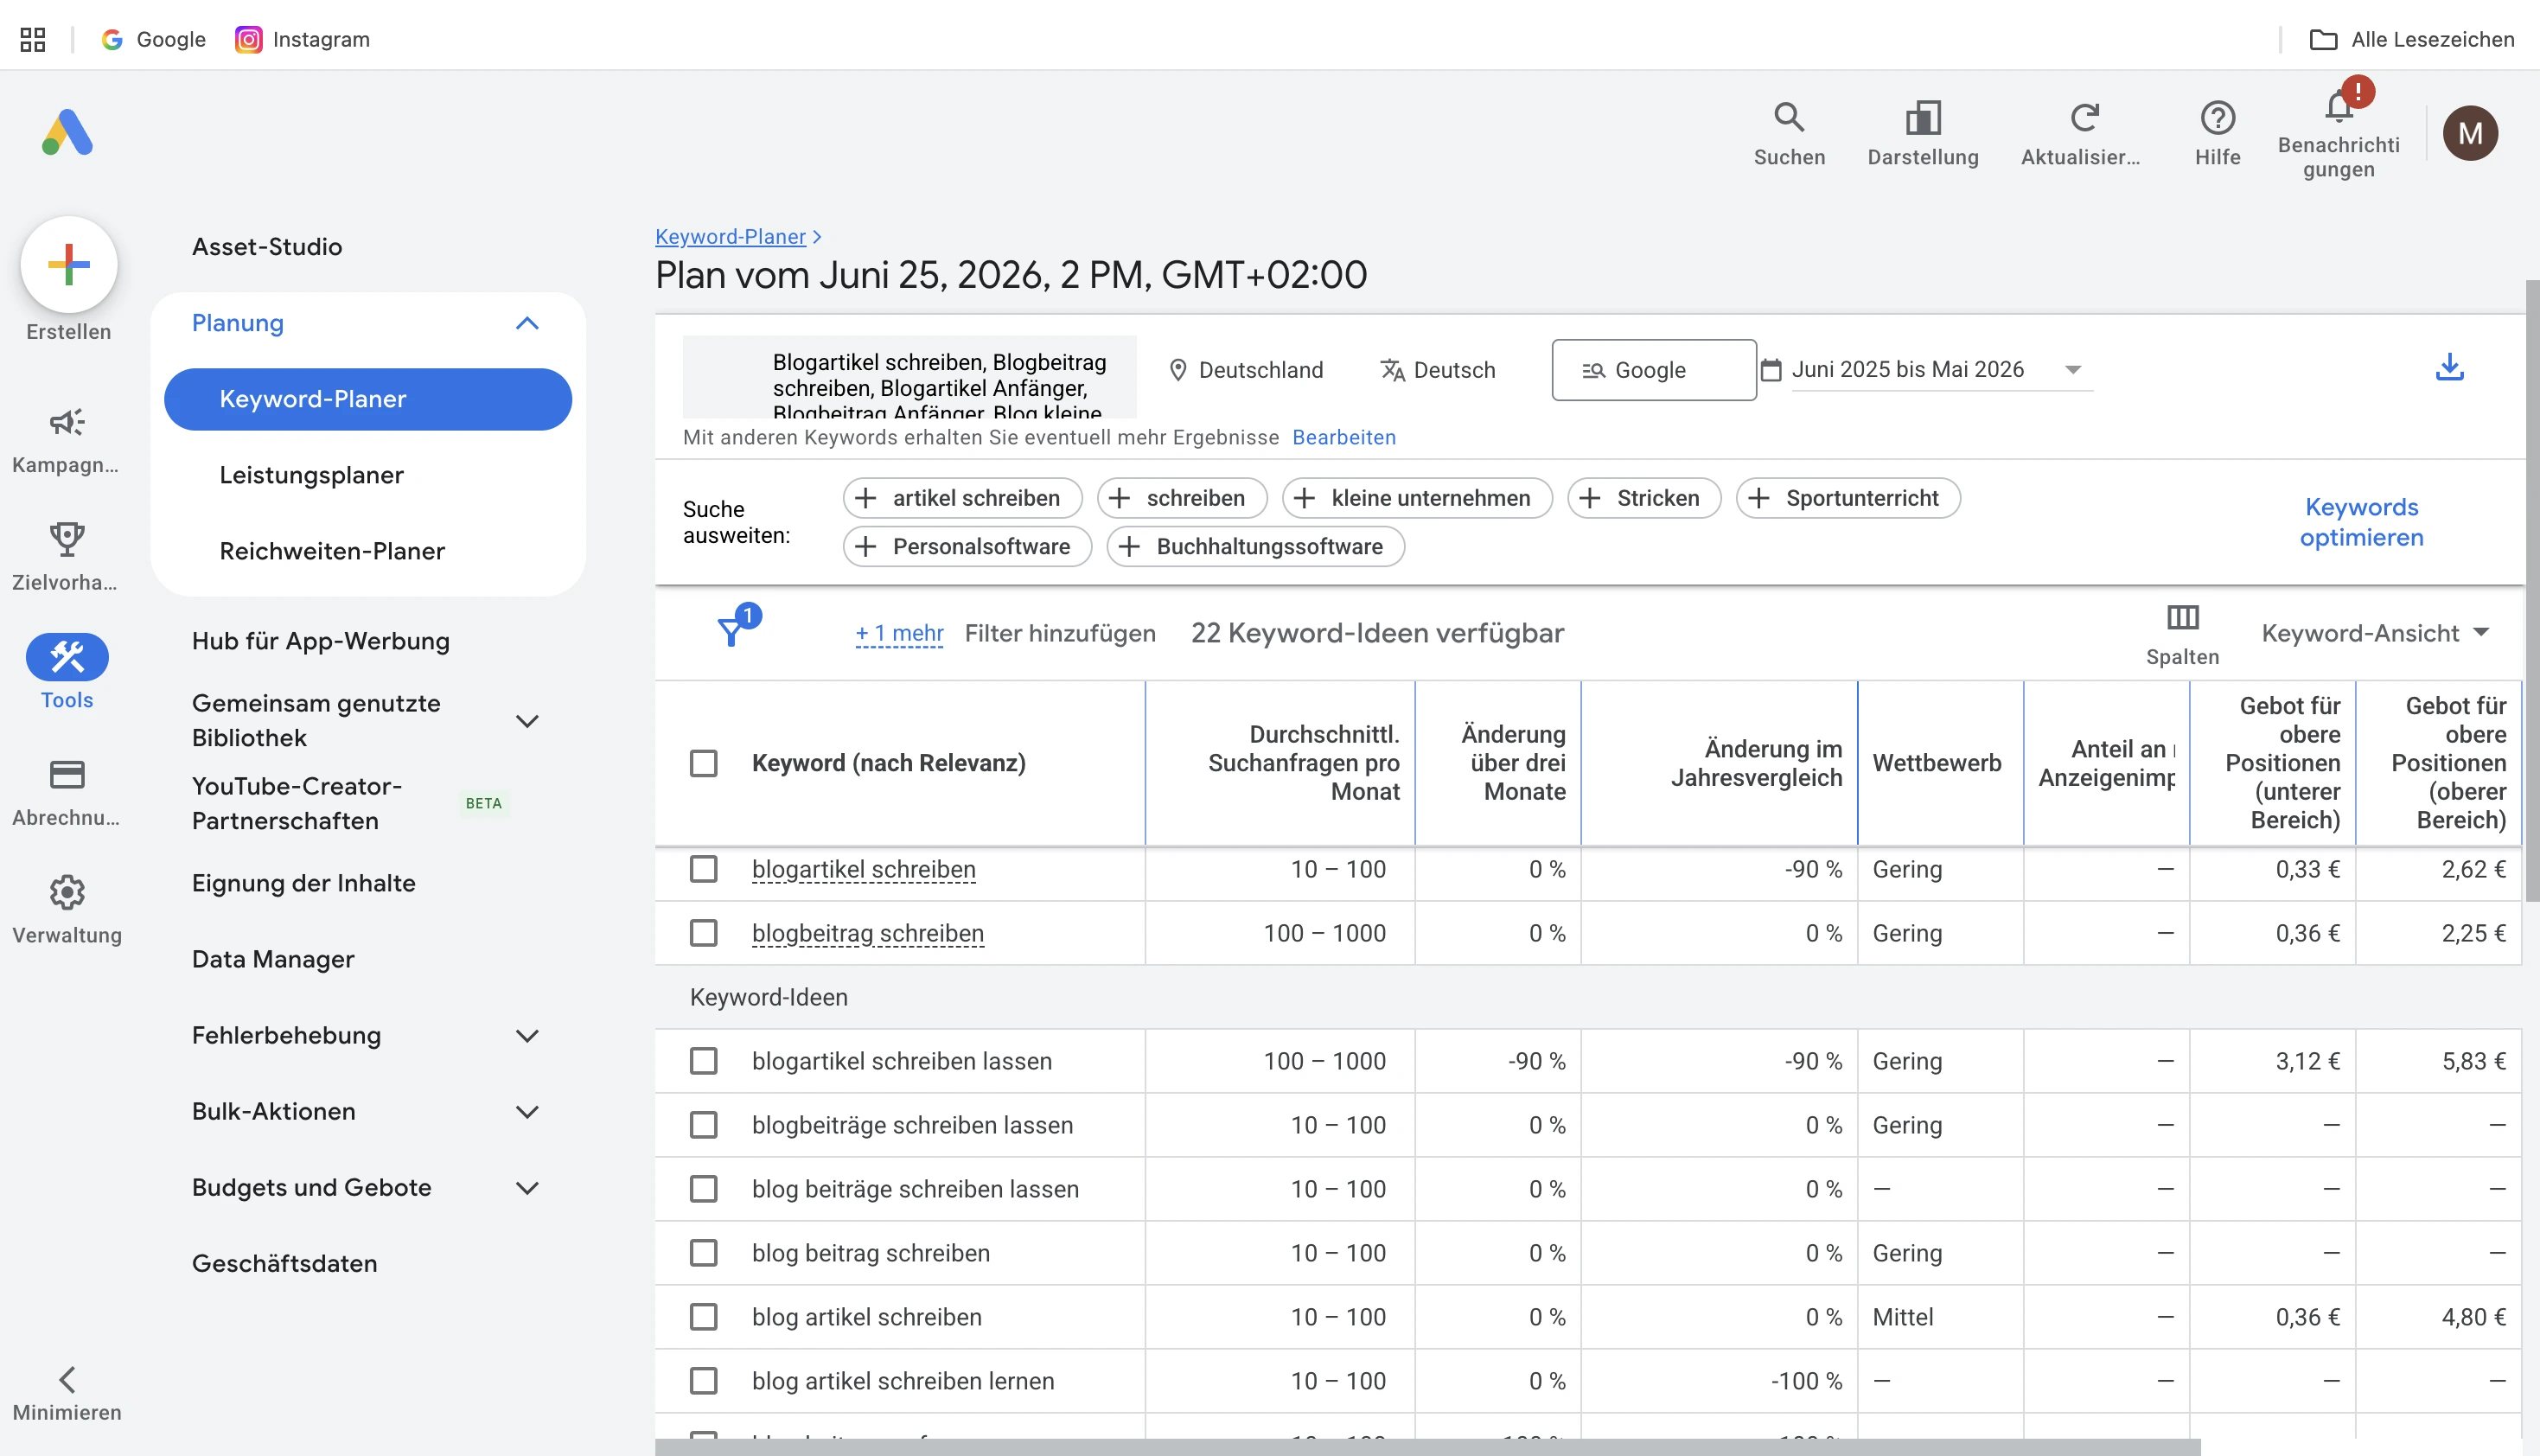The width and height of the screenshot is (2540, 1456).
Task: Add 'artikel schreiben' suggestion chip
Action: pos(961,498)
